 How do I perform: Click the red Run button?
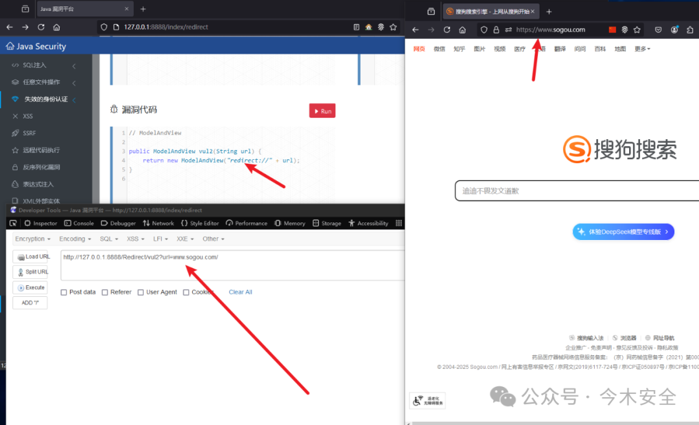[322, 111]
